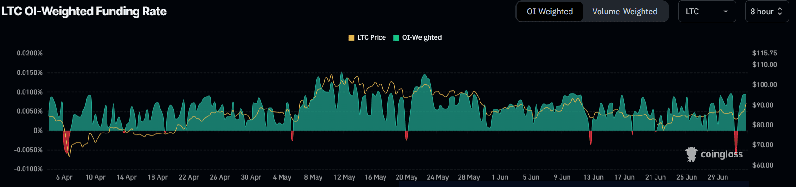The image size is (796, 187).
Task: Click the -0.0100% axis label
Action: 28,169
